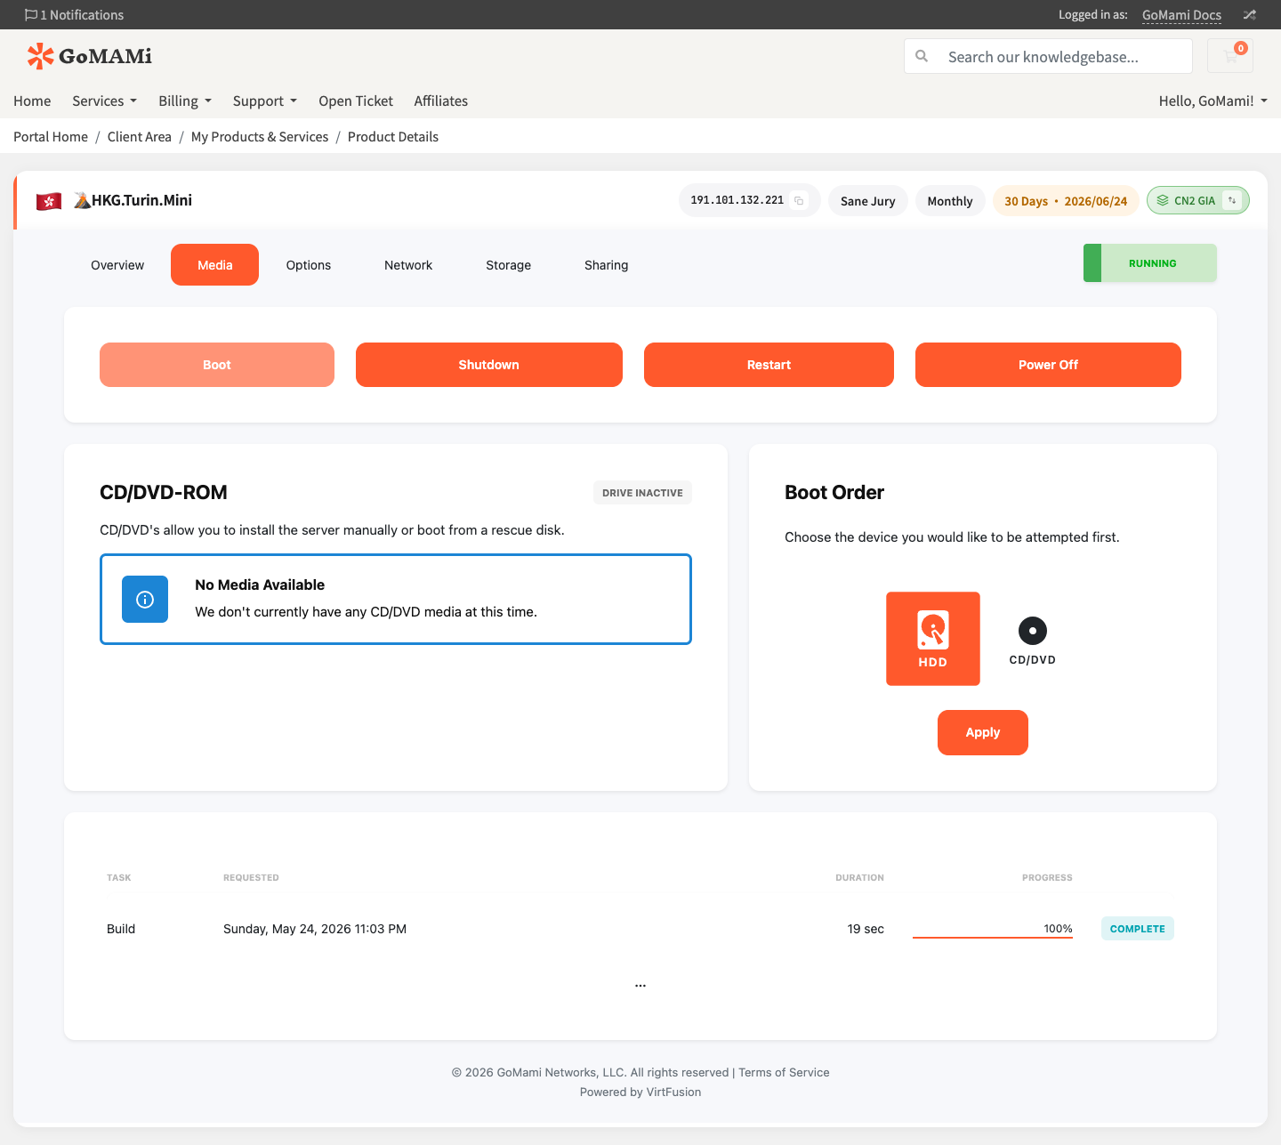The width and height of the screenshot is (1281, 1145).
Task: Click the Build task name
Action: click(x=121, y=929)
